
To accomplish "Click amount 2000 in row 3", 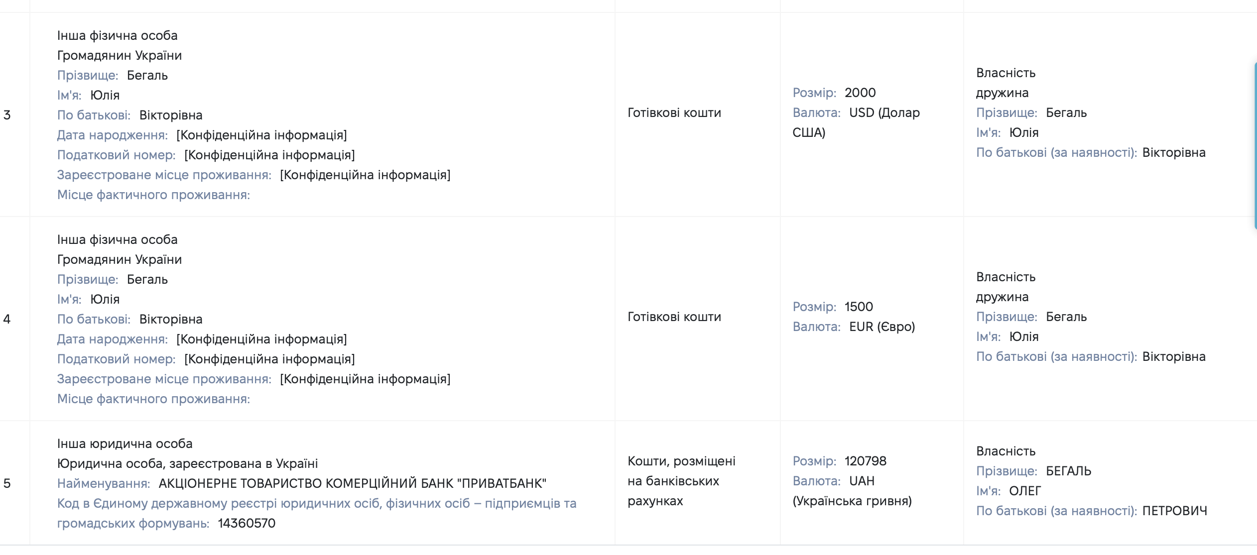I will click(x=860, y=93).
